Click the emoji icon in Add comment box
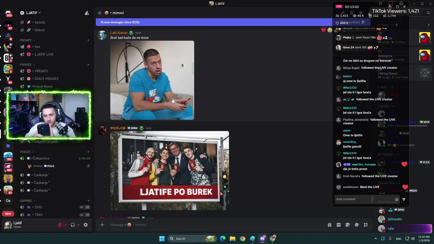The image size is (434, 244). (397, 199)
